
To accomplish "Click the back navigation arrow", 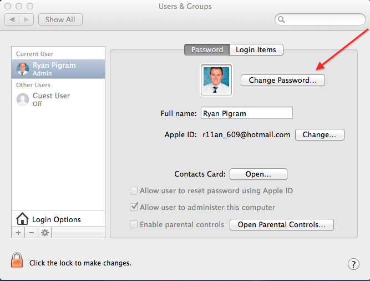I will [12, 19].
